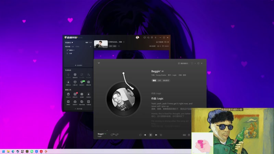Open Steam from the taskbar
This screenshot has width=274, height=154.
[x=18, y=151]
